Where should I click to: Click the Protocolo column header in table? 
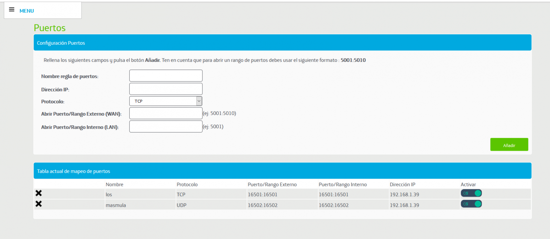pyautogui.click(x=187, y=184)
